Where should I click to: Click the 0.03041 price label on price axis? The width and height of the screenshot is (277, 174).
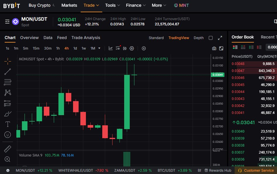tap(217, 75)
